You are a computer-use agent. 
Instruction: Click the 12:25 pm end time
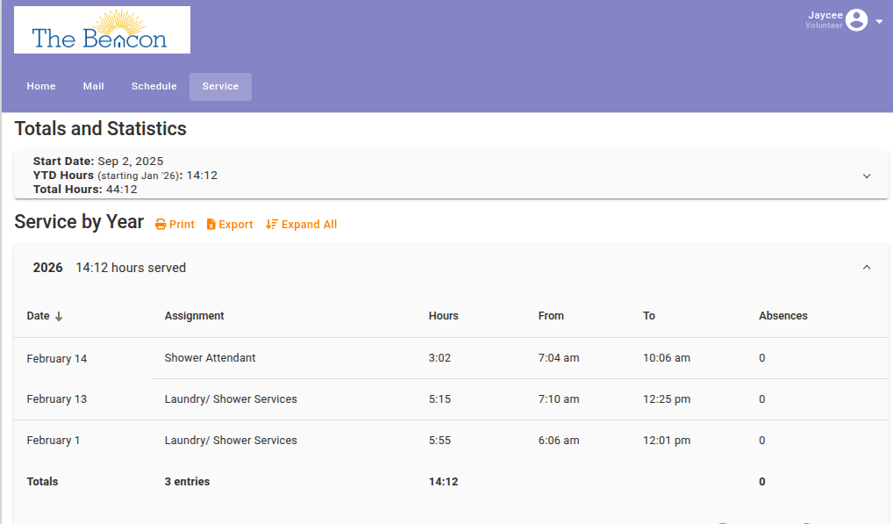(x=667, y=399)
